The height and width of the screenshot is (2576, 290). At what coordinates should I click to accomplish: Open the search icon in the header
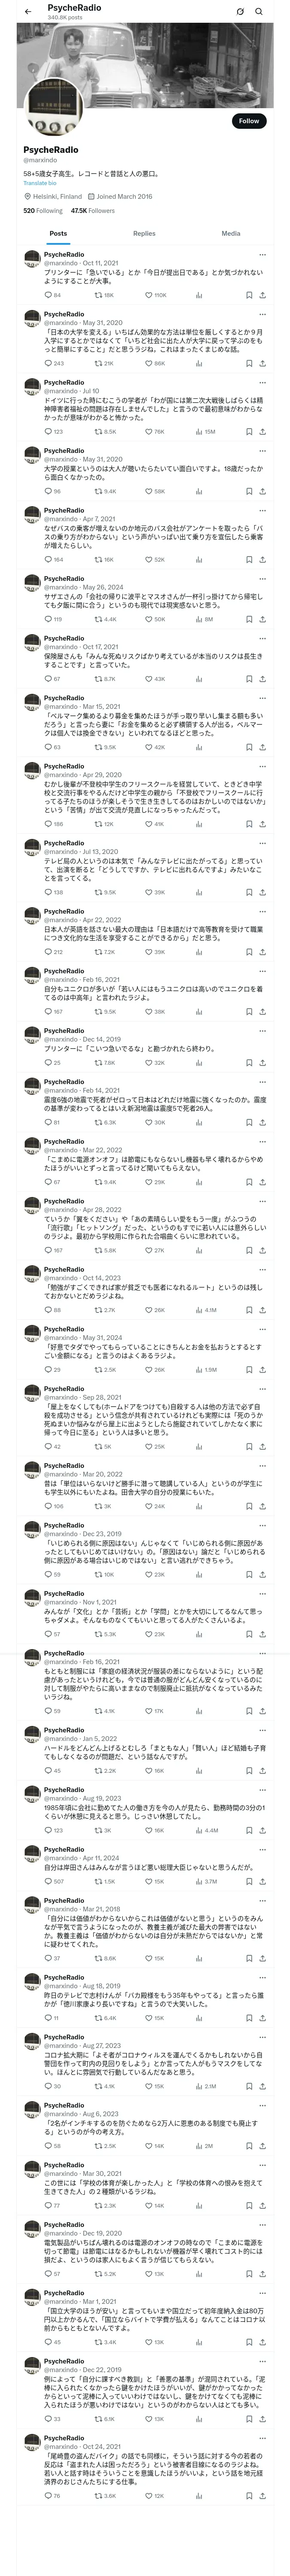259,11
